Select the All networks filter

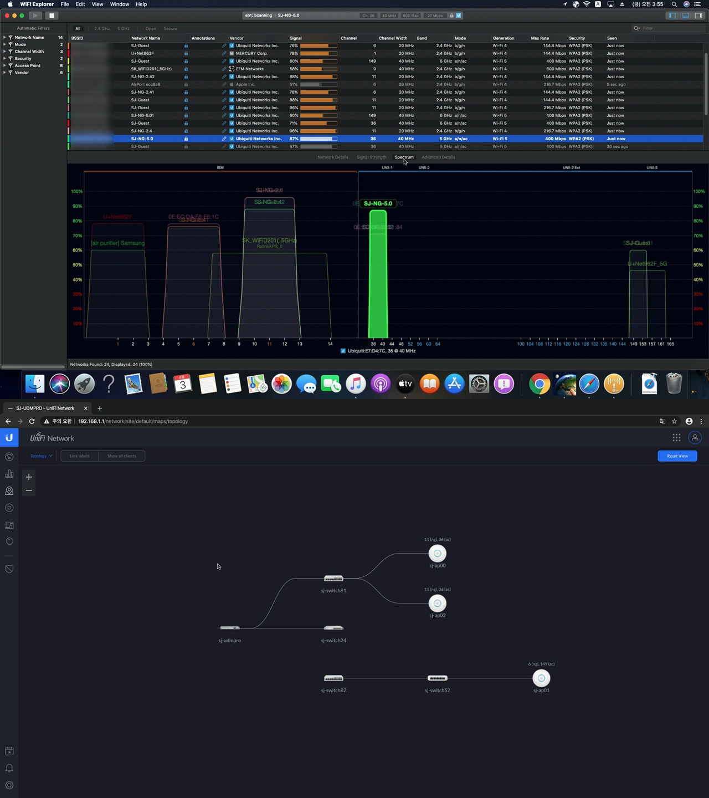(78, 28)
